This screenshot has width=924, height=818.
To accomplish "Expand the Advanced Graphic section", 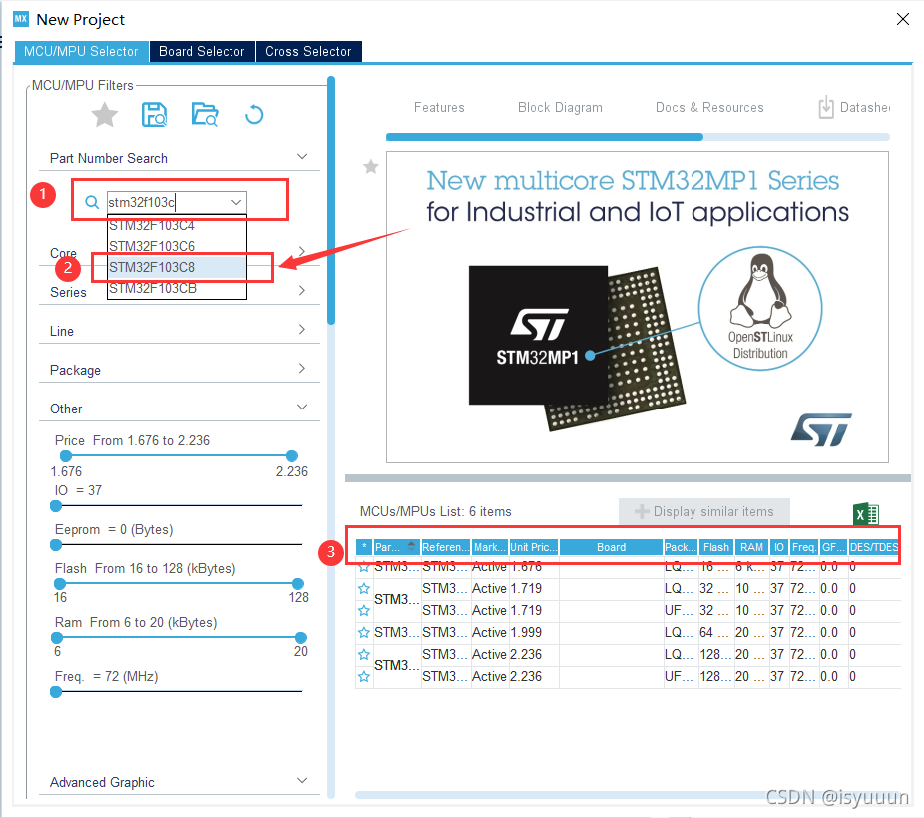I will click(302, 780).
